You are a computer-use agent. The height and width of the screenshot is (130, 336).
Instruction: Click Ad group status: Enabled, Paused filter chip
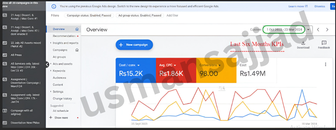tap(140, 15)
